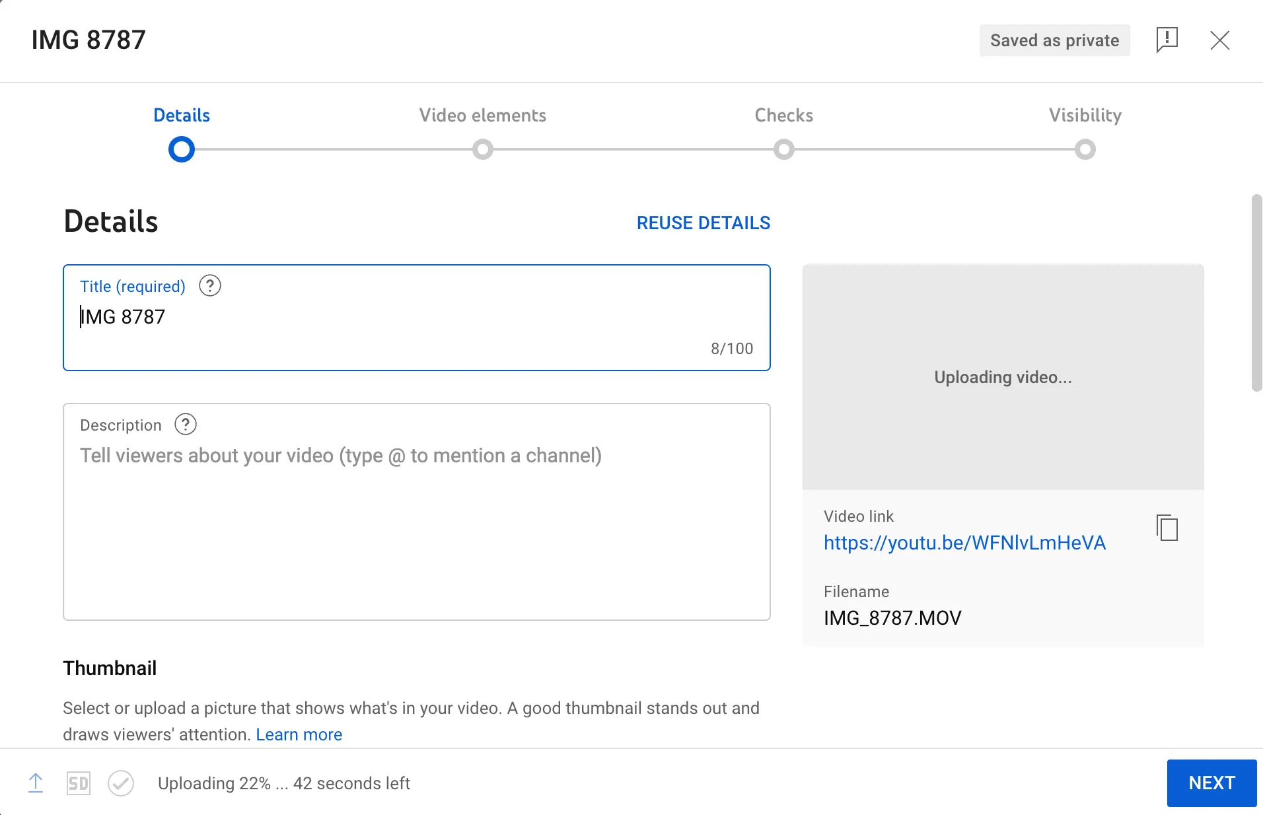
Task: Click the Title help question mark icon
Action: 210,286
